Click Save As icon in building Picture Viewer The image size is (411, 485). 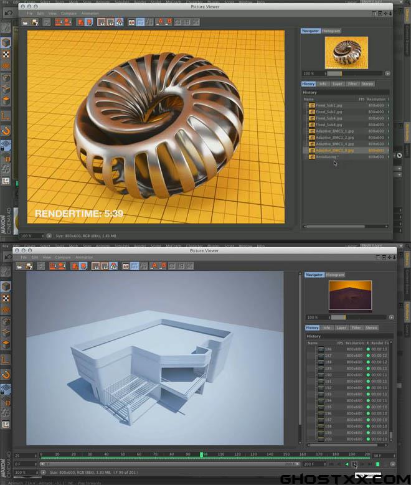point(29,266)
